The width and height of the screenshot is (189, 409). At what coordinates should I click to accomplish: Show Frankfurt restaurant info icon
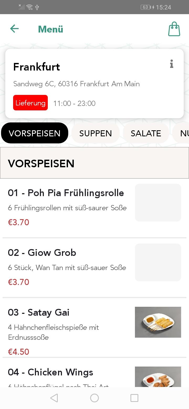click(x=171, y=64)
